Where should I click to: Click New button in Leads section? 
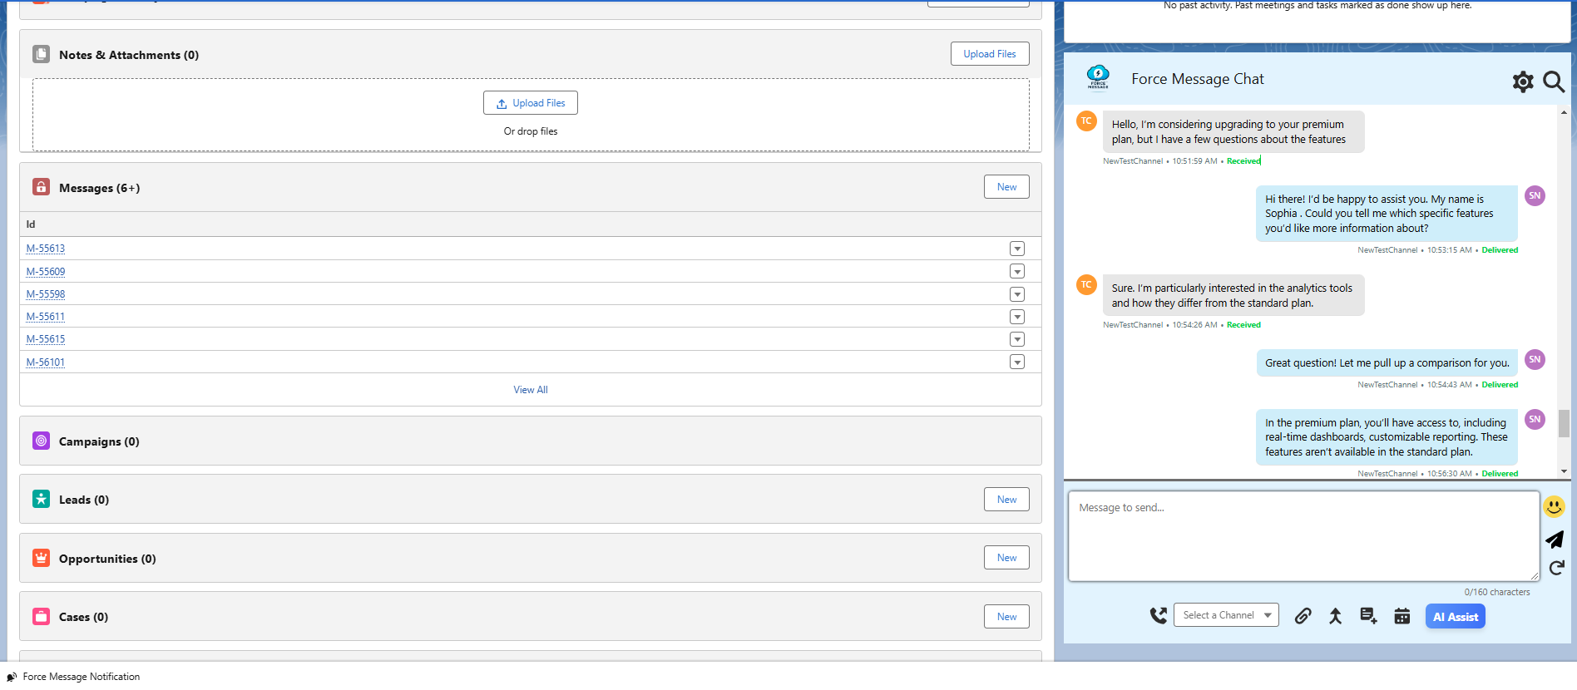pos(1006,500)
